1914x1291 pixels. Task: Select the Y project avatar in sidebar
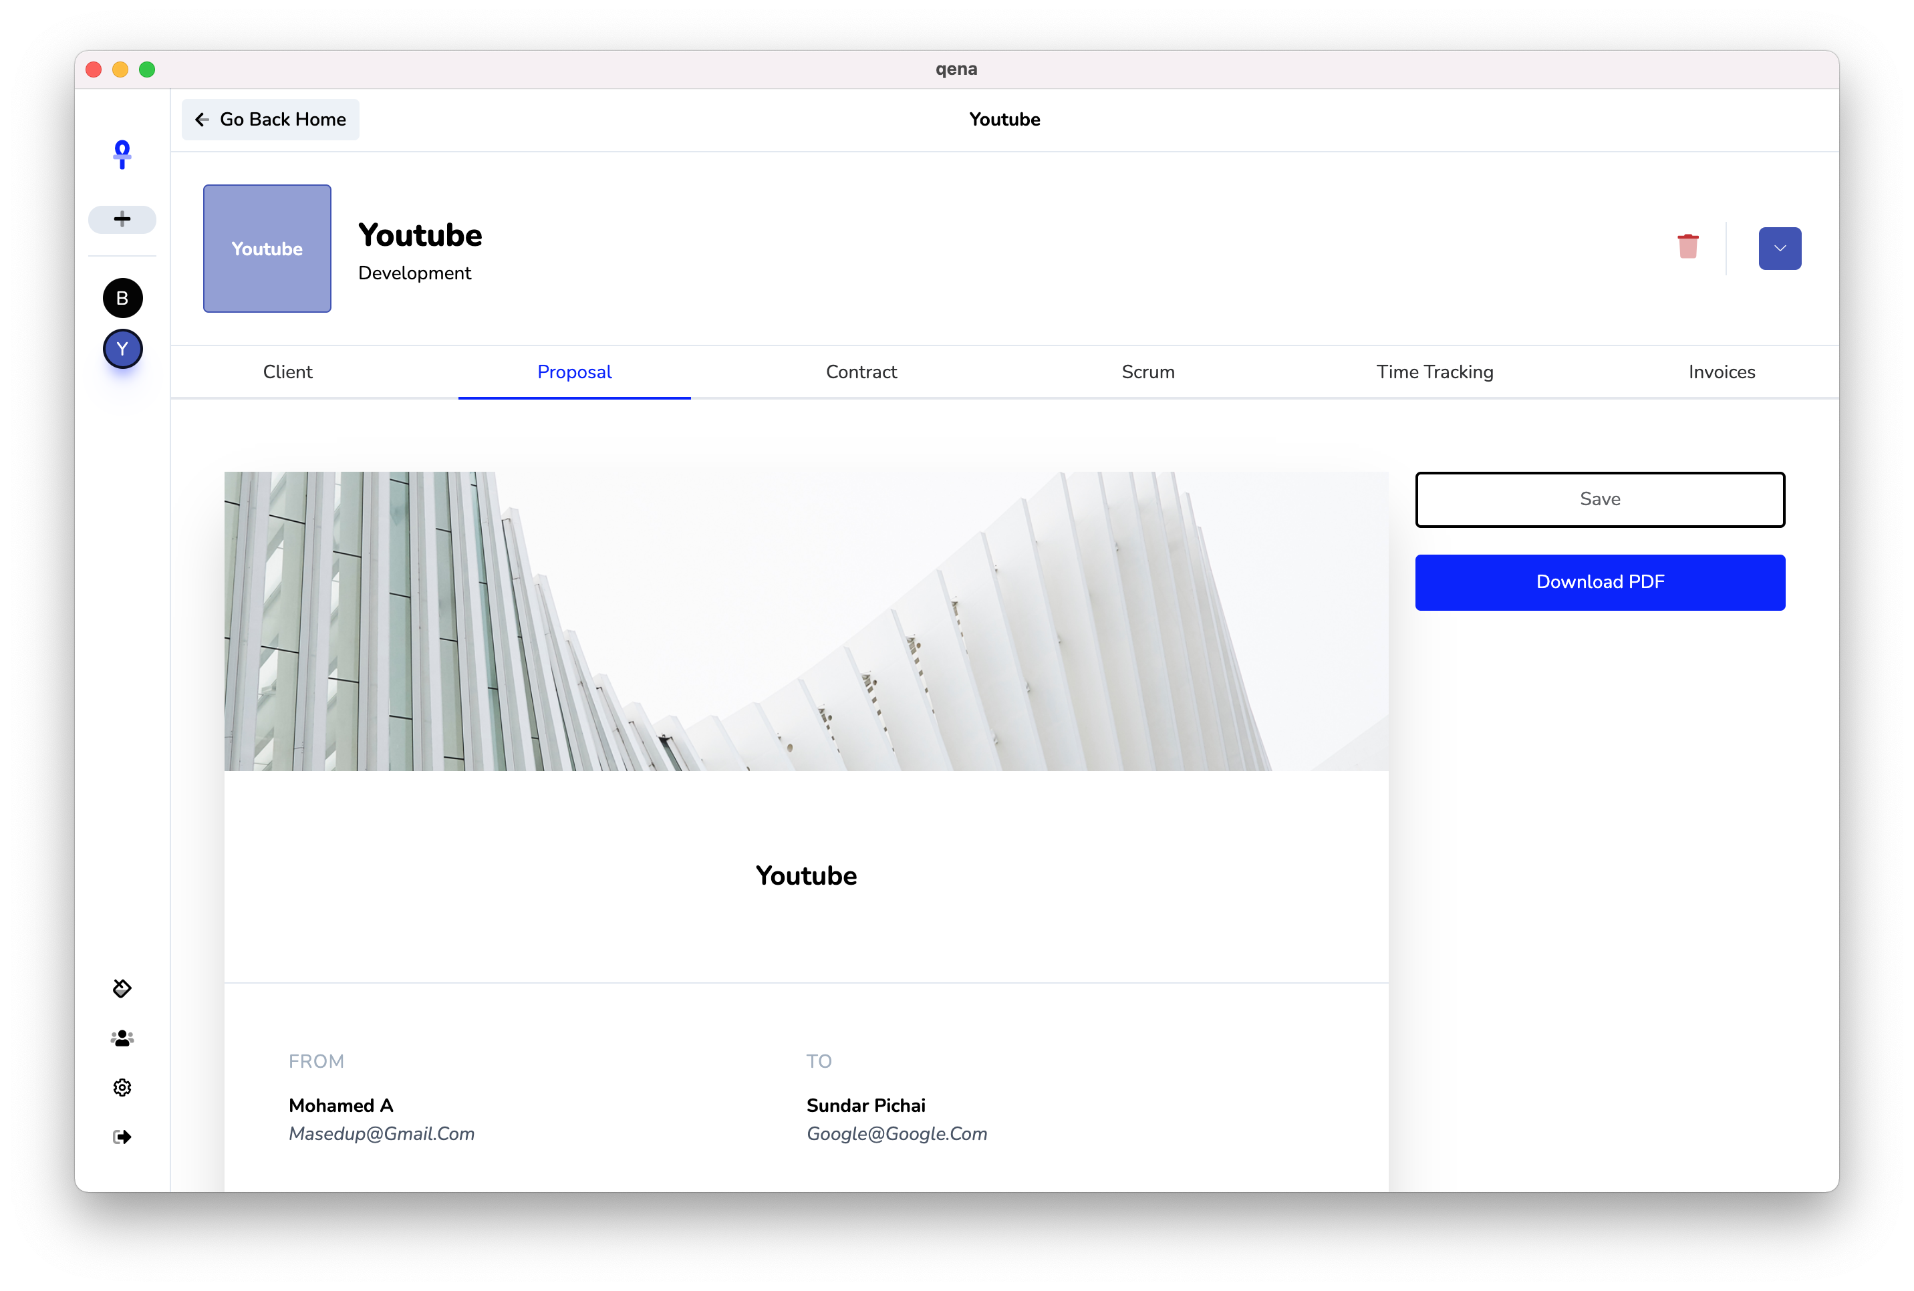(122, 349)
